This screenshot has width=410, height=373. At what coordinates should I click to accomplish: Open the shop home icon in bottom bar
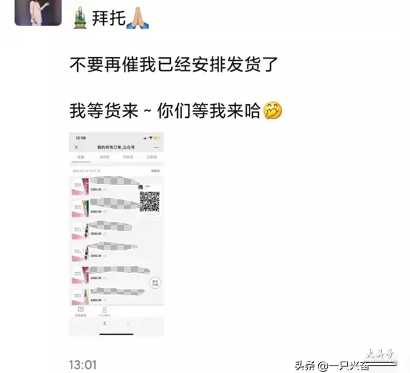[81, 312]
